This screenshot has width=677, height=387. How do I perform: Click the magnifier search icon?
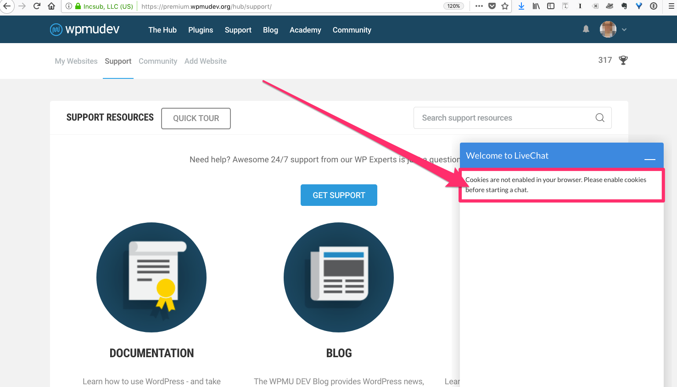pos(599,118)
